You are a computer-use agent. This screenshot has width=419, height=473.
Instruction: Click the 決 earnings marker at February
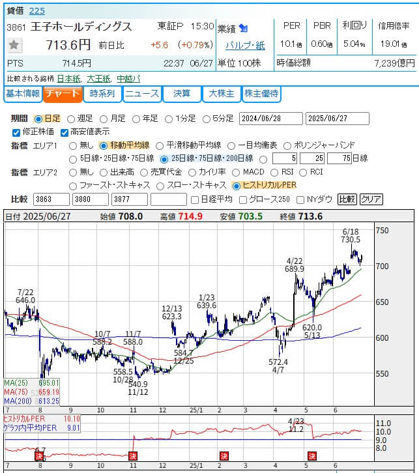coord(224,456)
